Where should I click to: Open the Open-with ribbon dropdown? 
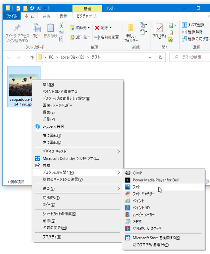175,25
